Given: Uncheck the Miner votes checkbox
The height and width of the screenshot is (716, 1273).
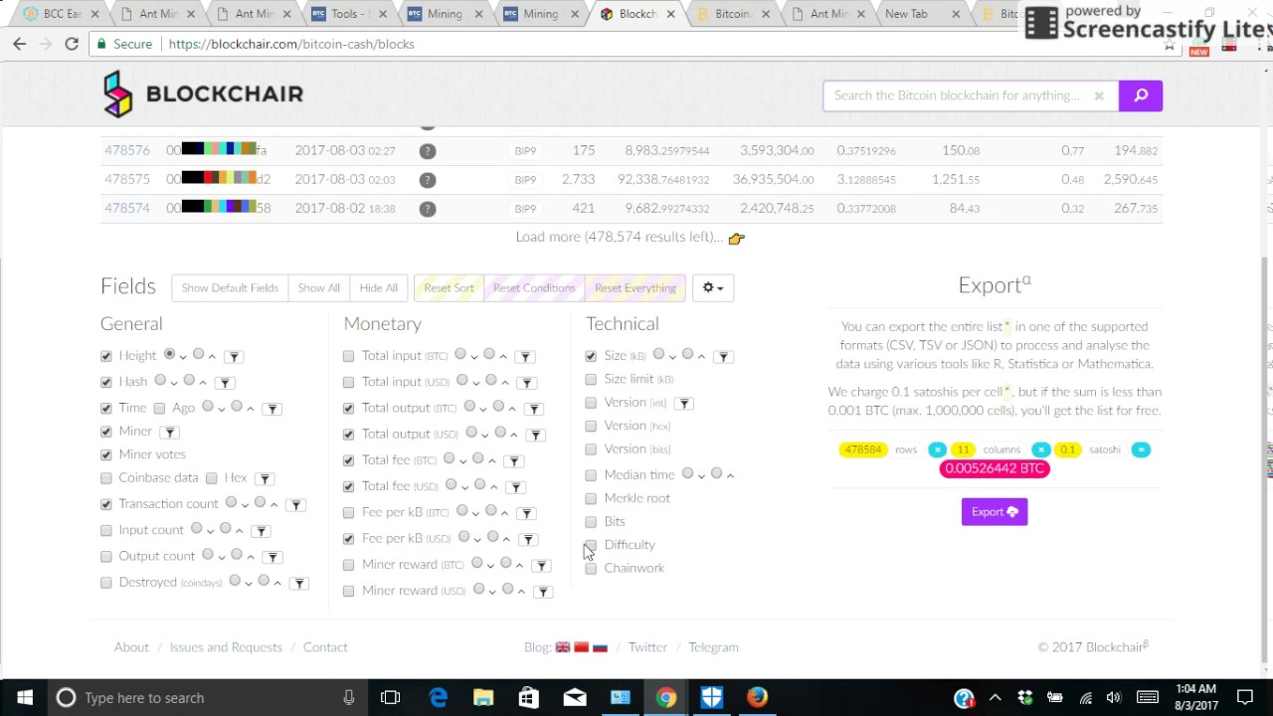Looking at the screenshot, I should [106, 454].
